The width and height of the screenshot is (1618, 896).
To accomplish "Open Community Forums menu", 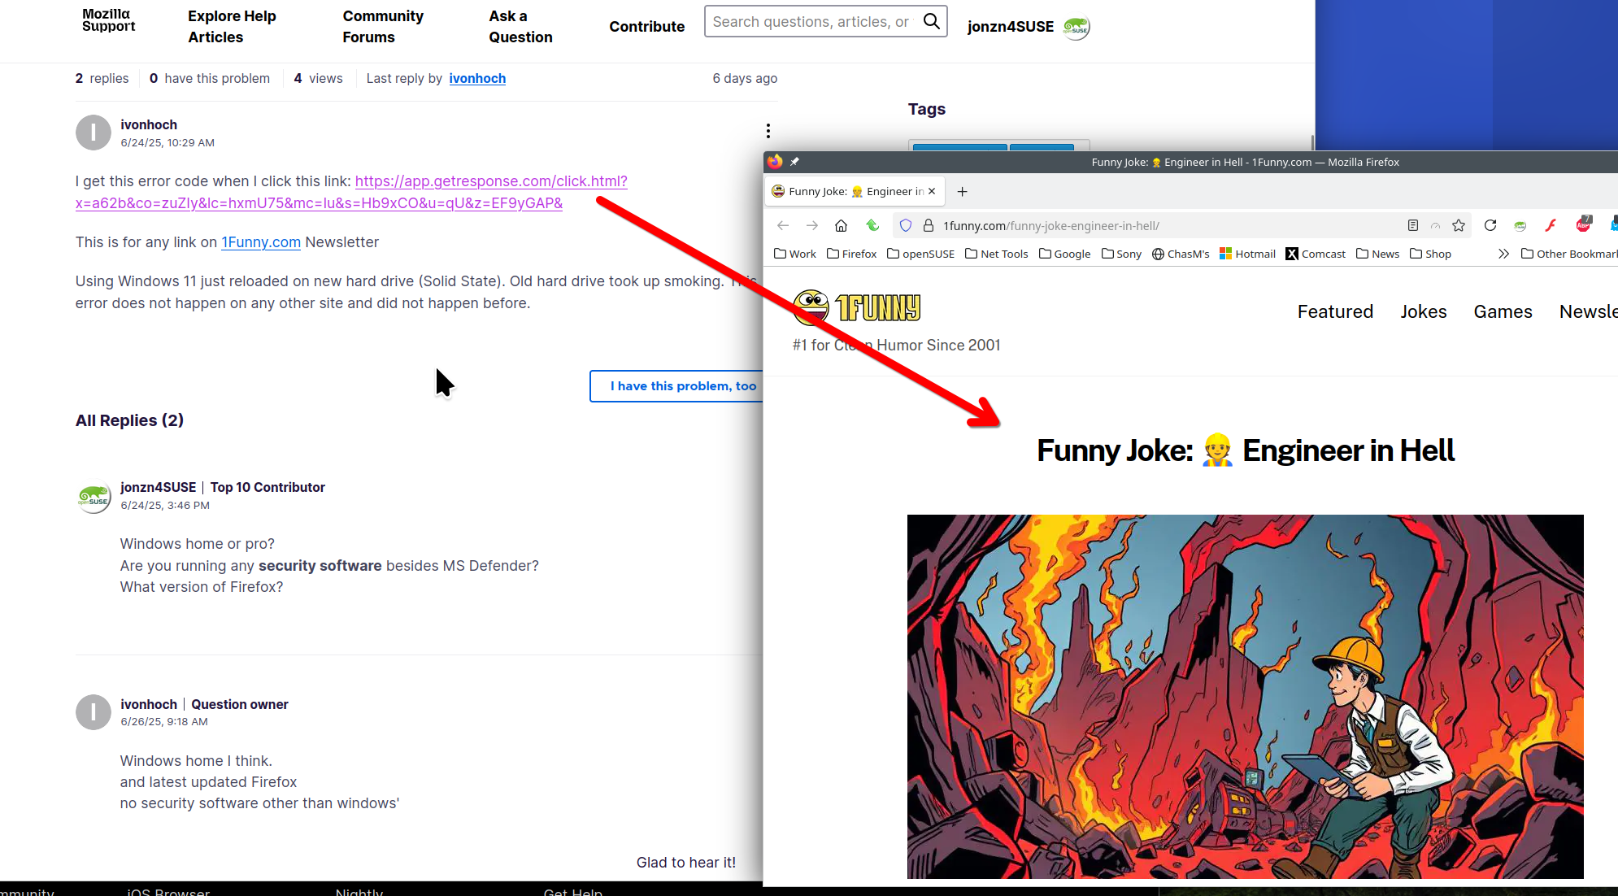I will (x=382, y=27).
